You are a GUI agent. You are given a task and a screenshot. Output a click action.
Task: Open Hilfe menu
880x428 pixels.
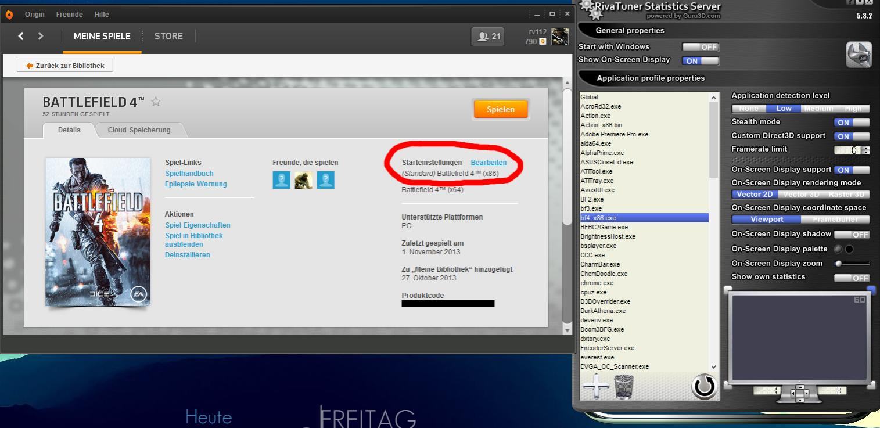[x=102, y=14]
